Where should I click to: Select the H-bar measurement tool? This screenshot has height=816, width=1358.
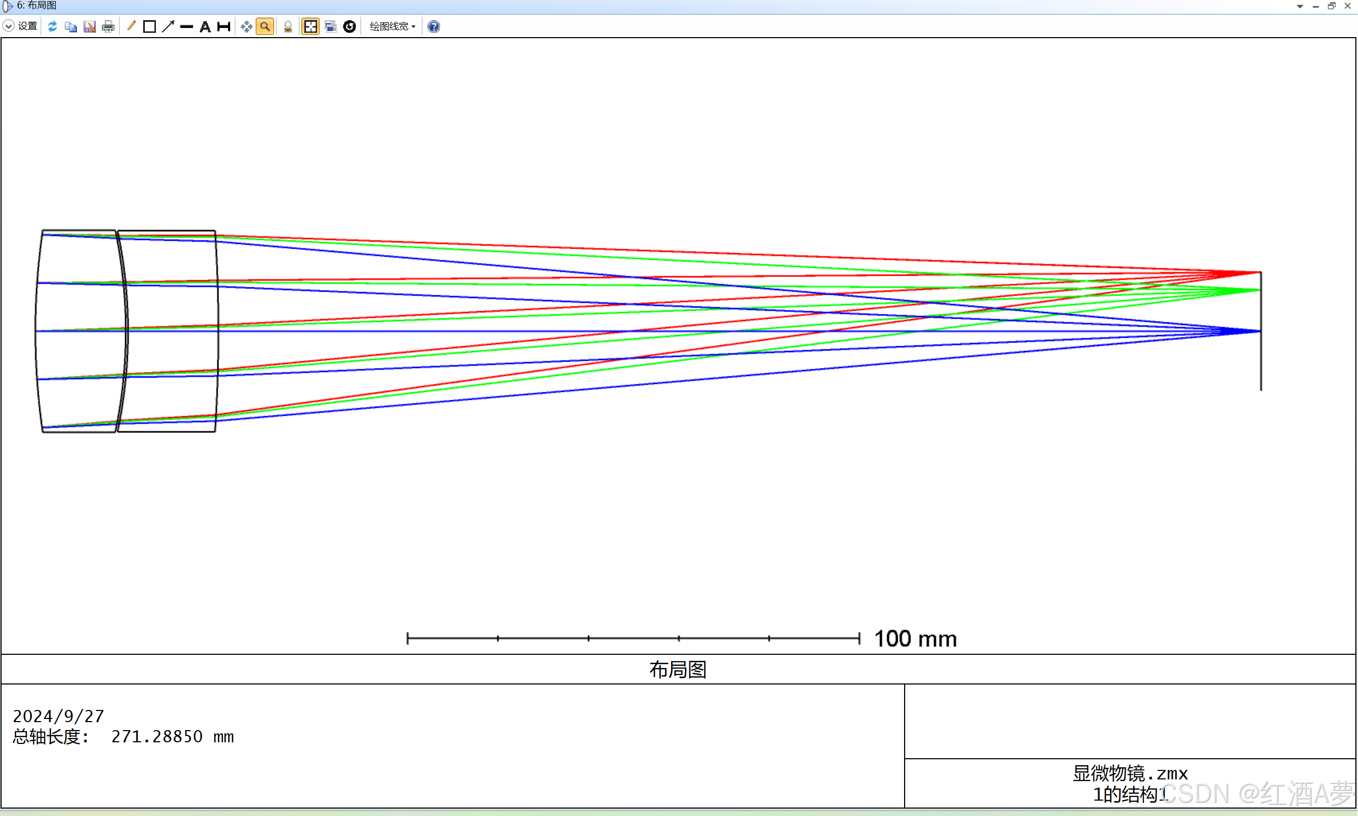point(223,27)
